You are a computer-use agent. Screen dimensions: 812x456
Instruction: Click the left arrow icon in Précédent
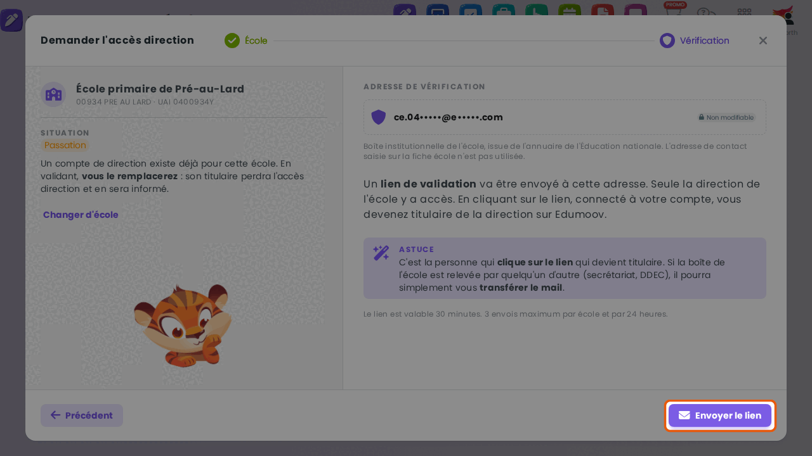[x=55, y=415]
